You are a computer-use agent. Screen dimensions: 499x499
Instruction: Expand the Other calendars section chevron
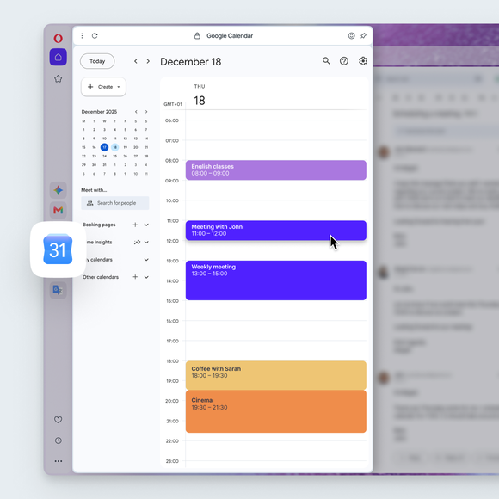click(x=146, y=277)
